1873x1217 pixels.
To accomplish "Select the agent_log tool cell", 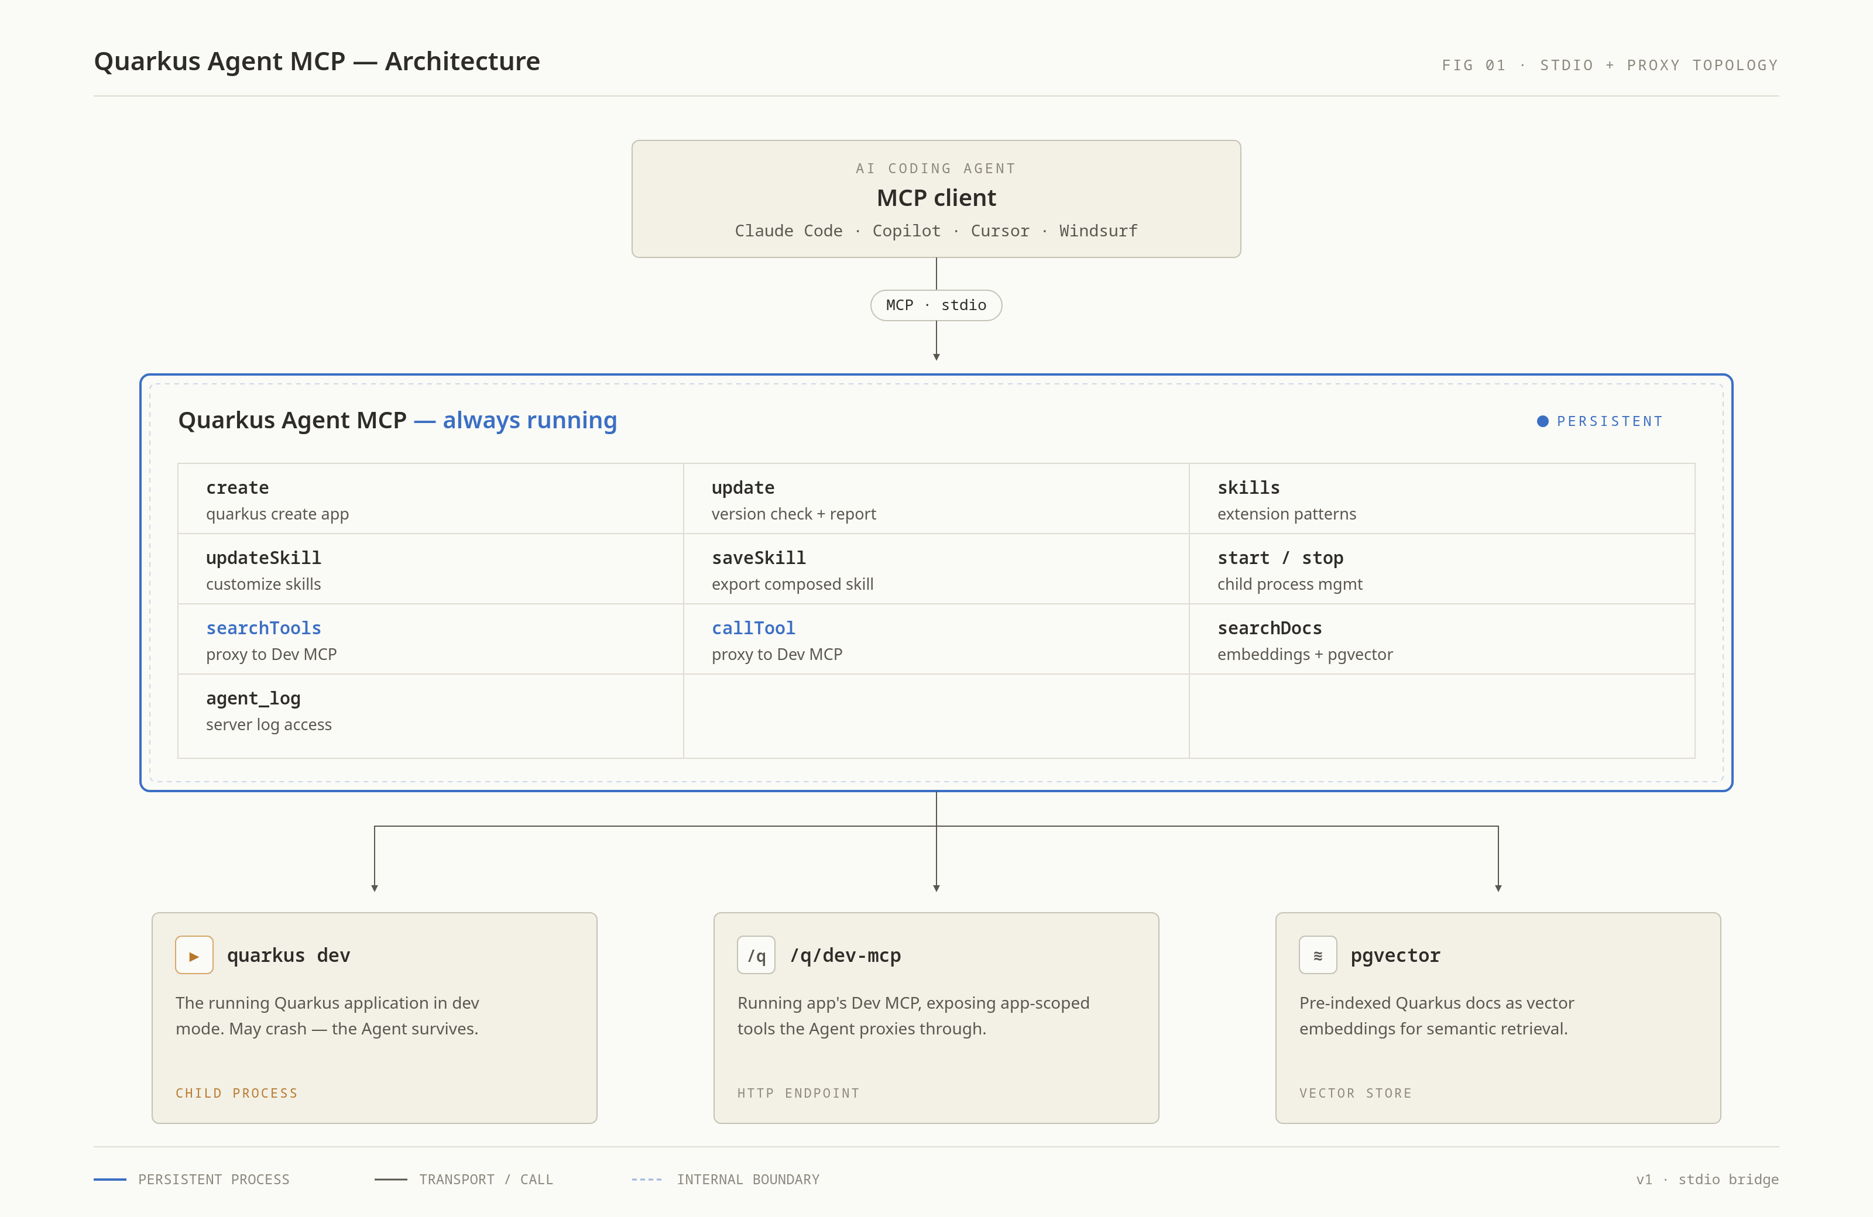I will 430,716.
